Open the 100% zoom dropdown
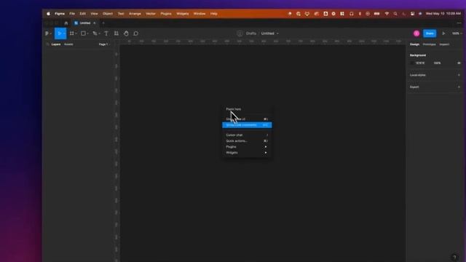This screenshot has height=262, width=466. click(x=457, y=33)
